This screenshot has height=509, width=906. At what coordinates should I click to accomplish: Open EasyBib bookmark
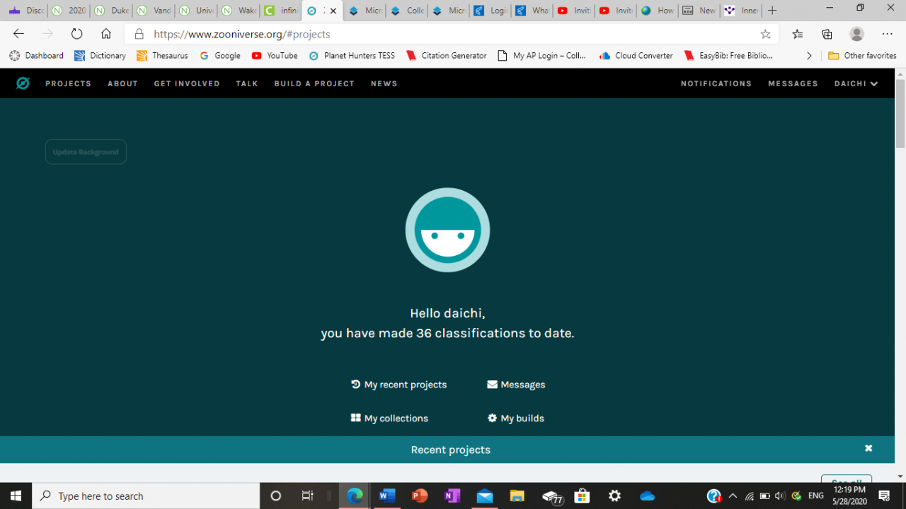pos(728,55)
